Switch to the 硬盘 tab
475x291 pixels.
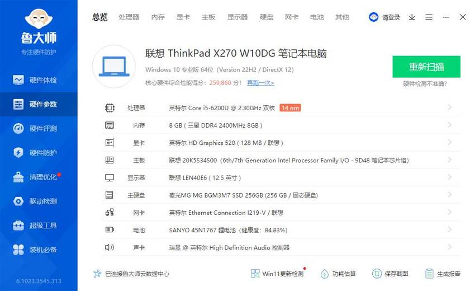(266, 17)
